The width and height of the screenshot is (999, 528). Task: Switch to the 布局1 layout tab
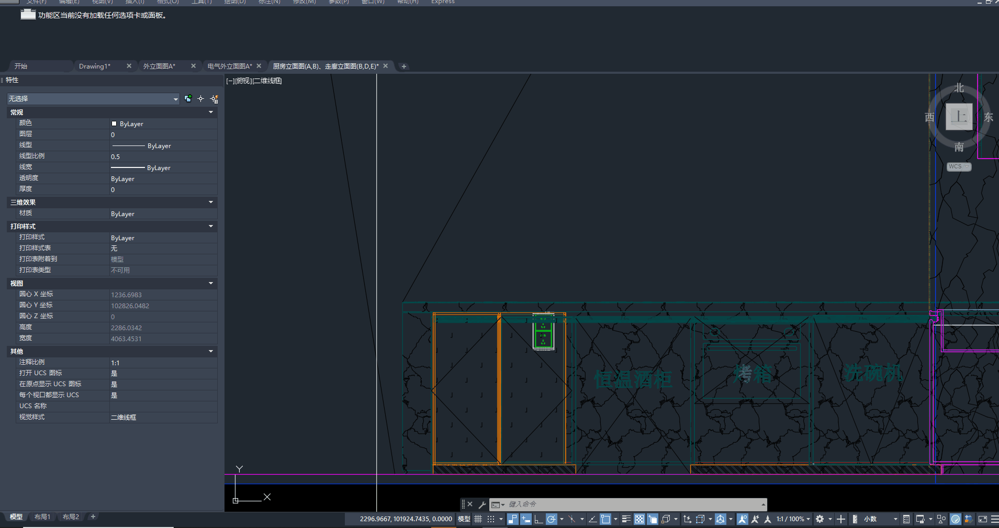42,517
